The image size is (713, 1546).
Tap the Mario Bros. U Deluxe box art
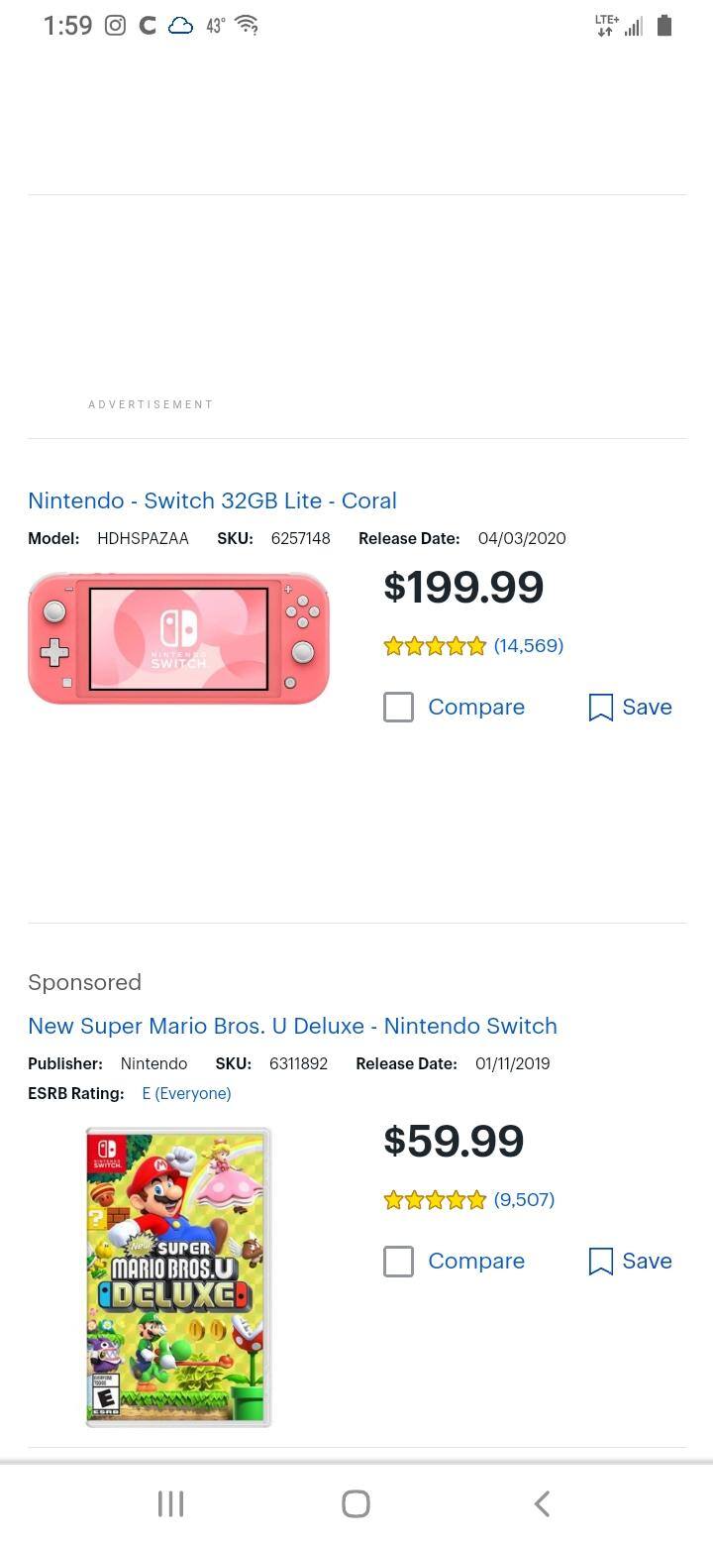pyautogui.click(x=178, y=1276)
